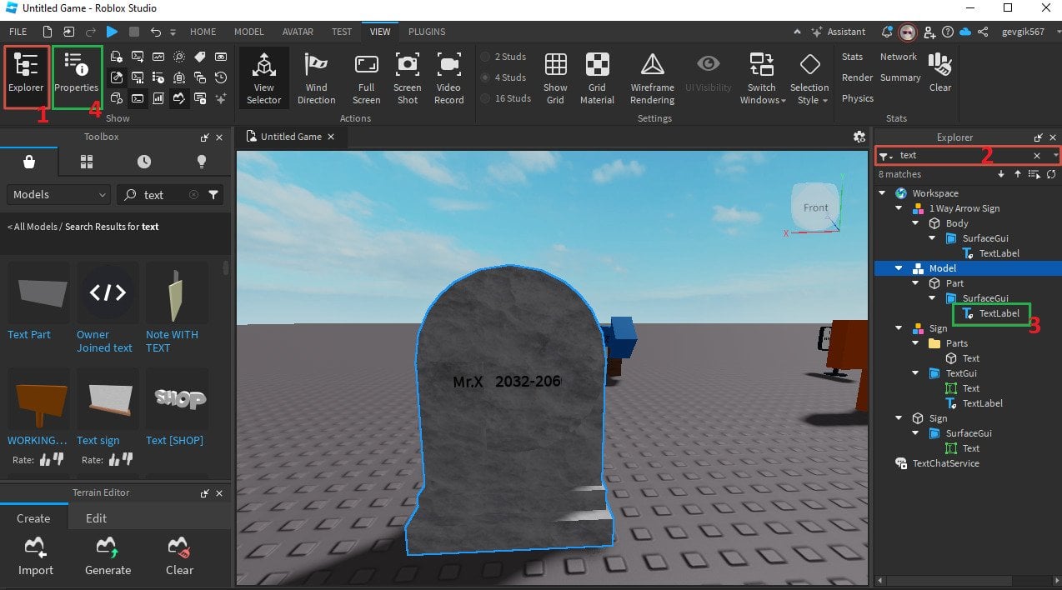Toggle Show Grid
The width and height of the screenshot is (1062, 590).
click(555, 78)
